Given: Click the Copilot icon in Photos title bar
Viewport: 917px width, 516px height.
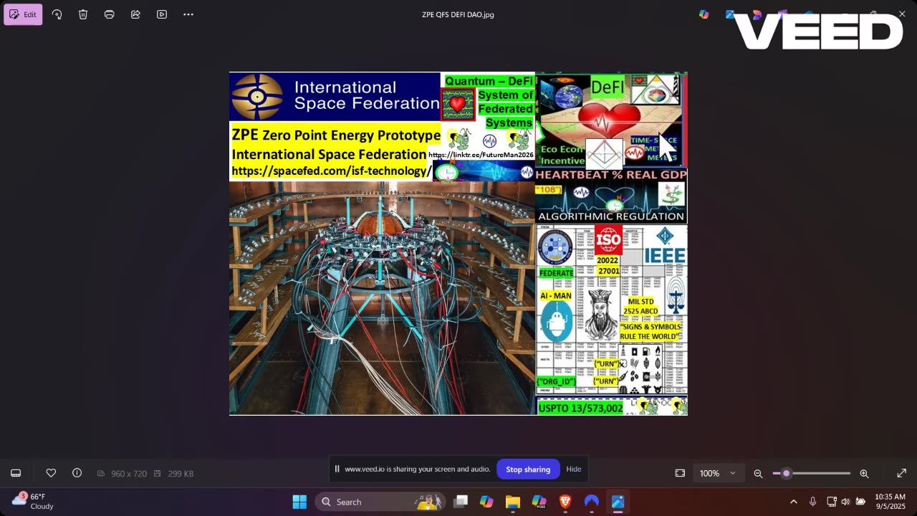Looking at the screenshot, I should (704, 14).
